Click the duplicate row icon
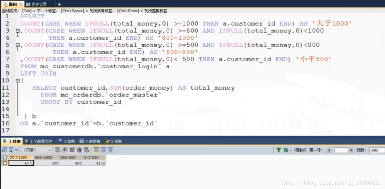The width and height of the screenshot is (385, 189). coord(65,150)
